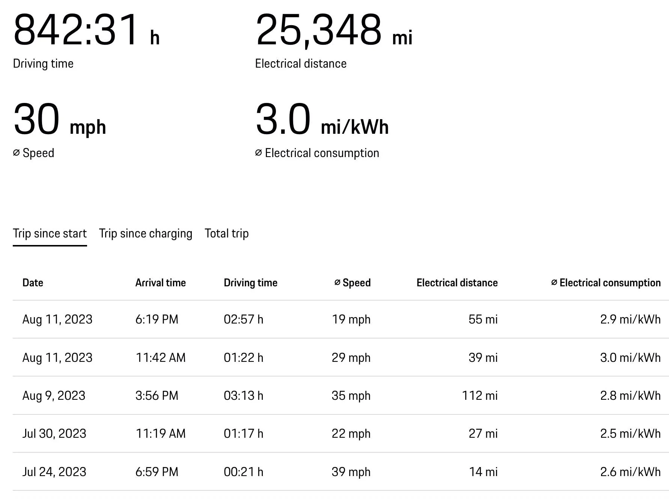Click the 3.0 mi/kWh consumption summary value
Viewport: 669px width, 502px height.
(322, 119)
